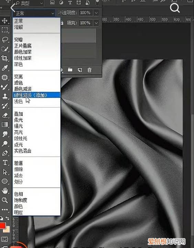194x248 pixels.
Task: Open the Edit Toolbar three-dots menu
Action: [4, 210]
